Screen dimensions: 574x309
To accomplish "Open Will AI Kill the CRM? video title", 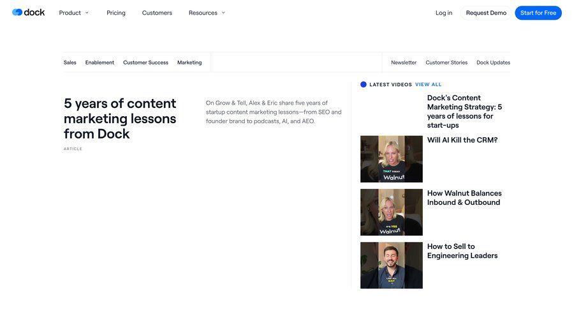I will click(462, 140).
